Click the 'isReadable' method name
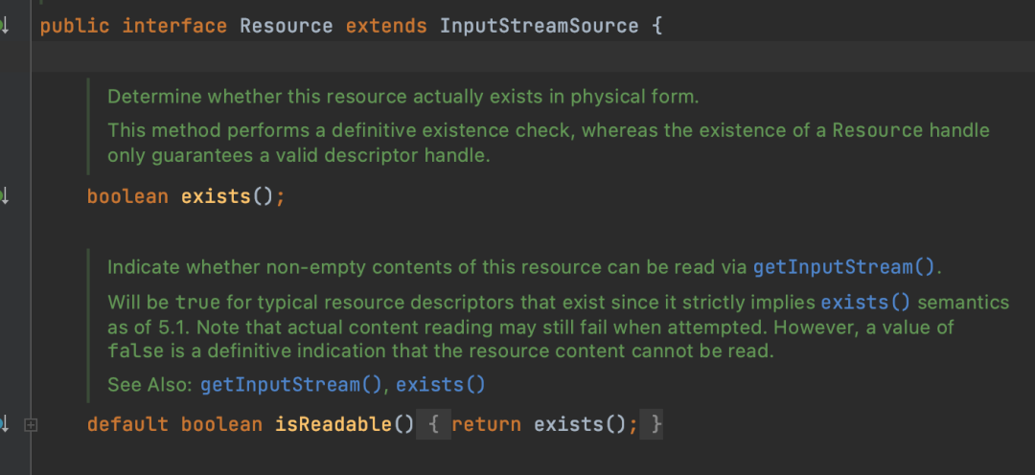 coord(333,424)
